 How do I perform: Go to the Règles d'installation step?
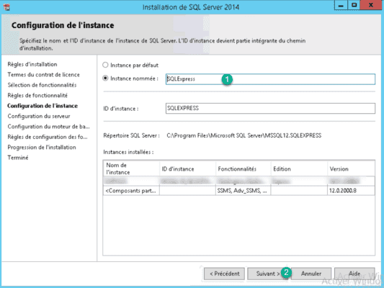click(x=32, y=64)
